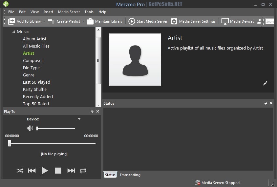Open the Create Playlist dropdown arrow
This screenshot has height=187, width=277.
pyautogui.click(x=83, y=22)
